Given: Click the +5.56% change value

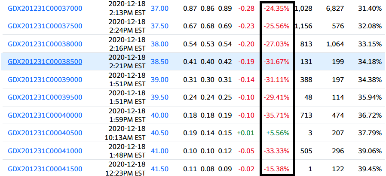Looking at the screenshot, I should pos(278,133).
